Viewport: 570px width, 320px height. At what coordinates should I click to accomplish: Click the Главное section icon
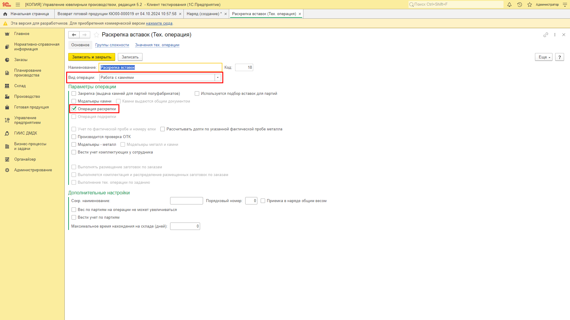pos(7,34)
